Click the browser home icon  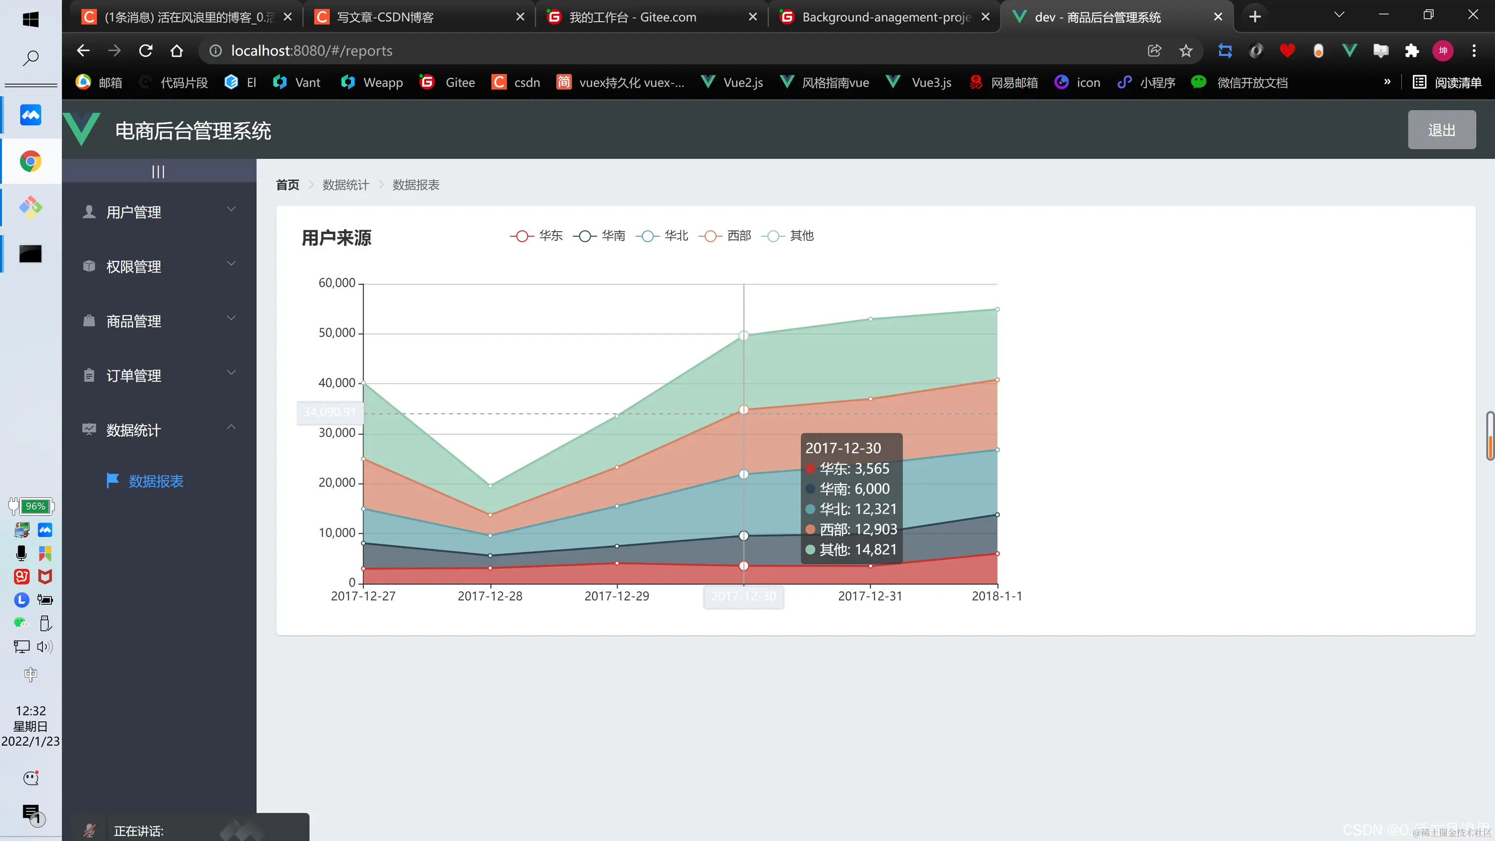tap(176, 51)
